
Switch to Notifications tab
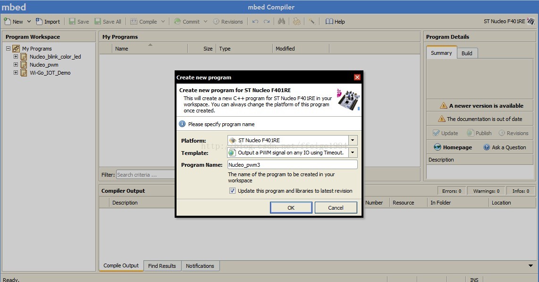pos(200,266)
